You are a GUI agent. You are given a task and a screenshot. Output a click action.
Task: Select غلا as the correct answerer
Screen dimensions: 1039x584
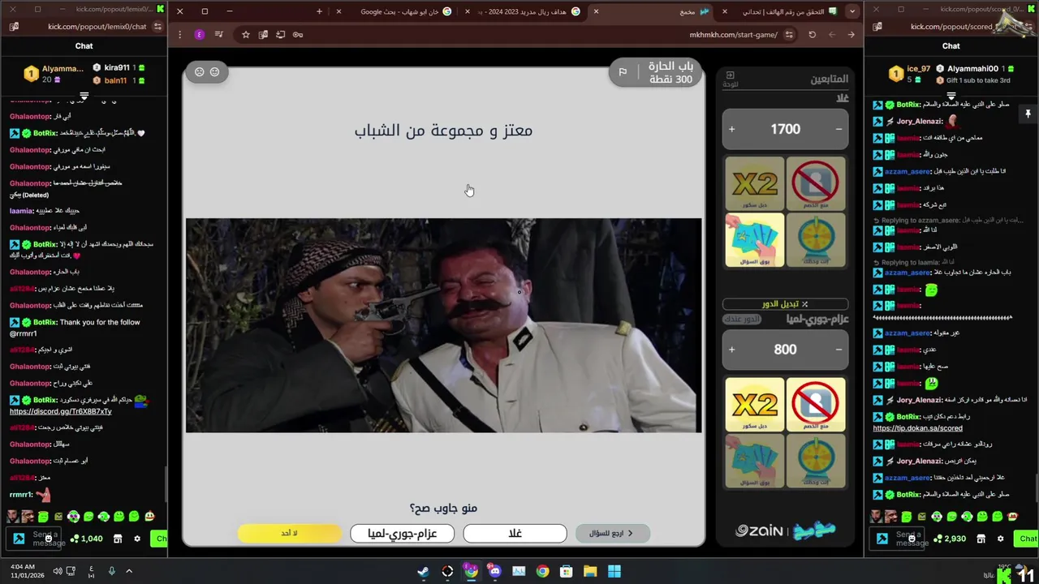point(515,533)
